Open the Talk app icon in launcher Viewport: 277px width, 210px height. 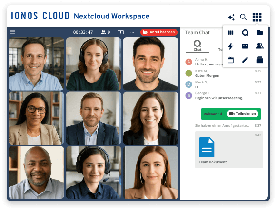245,33
